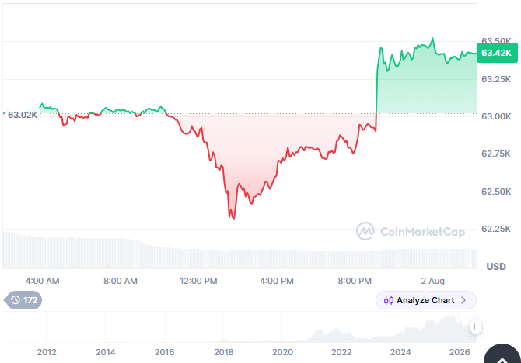
Task: Click the CoinMarketCap logo watermark icon
Action: (x=365, y=231)
